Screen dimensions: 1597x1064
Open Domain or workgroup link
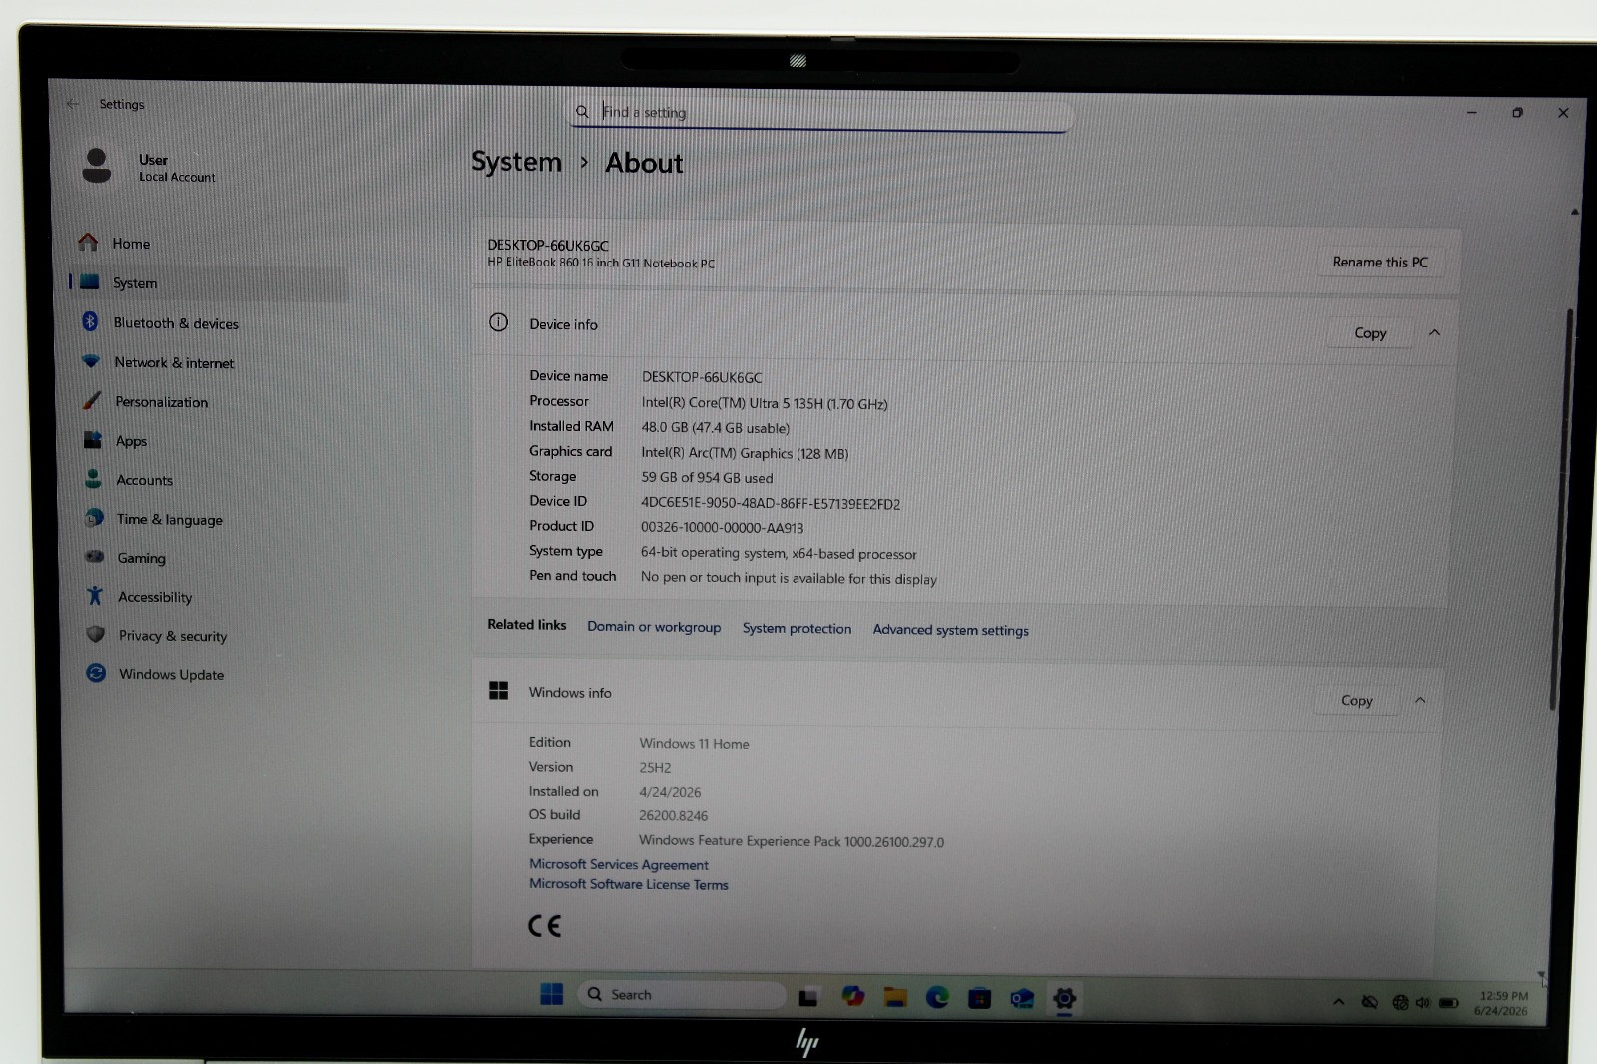coord(654,627)
